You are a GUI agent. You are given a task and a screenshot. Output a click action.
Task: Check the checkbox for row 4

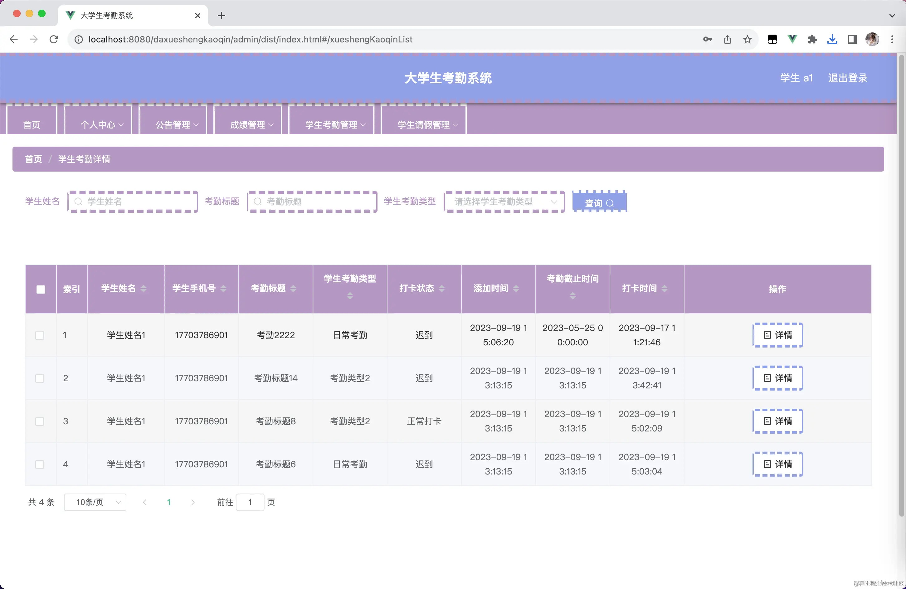coord(40,464)
